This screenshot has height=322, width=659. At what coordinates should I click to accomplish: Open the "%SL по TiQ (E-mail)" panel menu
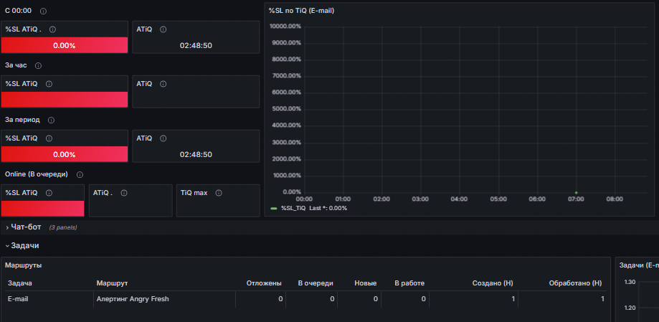tap(301, 11)
